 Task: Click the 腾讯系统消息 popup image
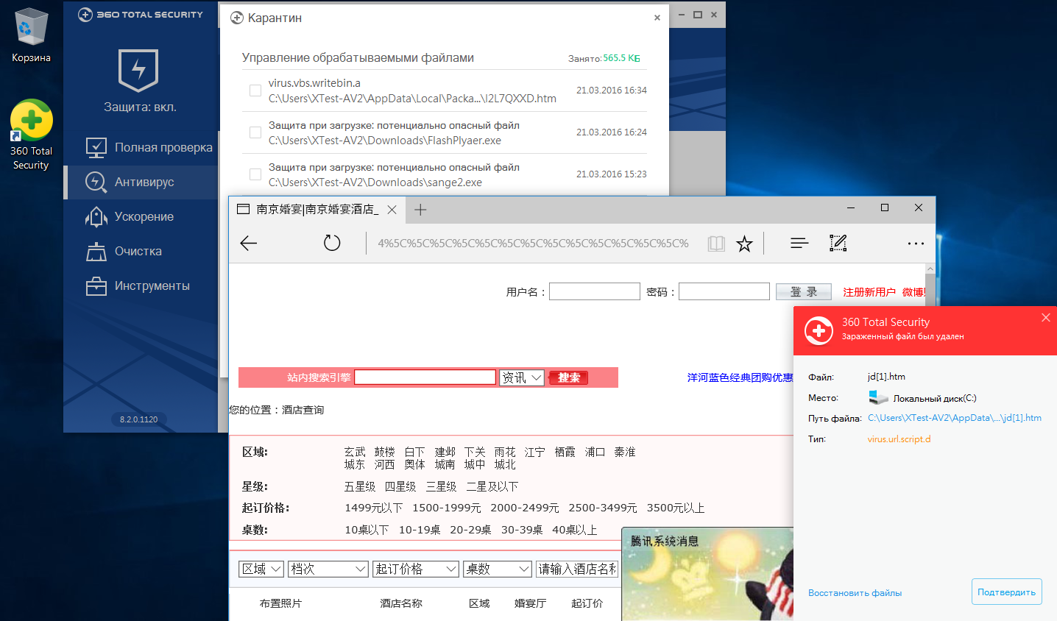click(707, 574)
